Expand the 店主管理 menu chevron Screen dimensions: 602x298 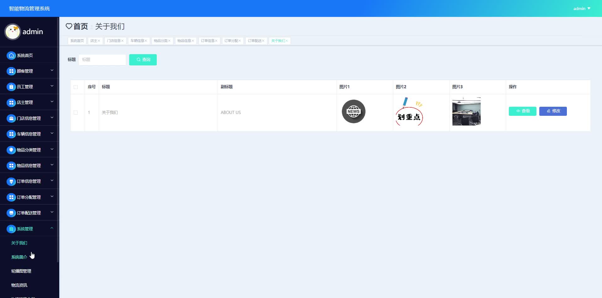pyautogui.click(x=52, y=101)
